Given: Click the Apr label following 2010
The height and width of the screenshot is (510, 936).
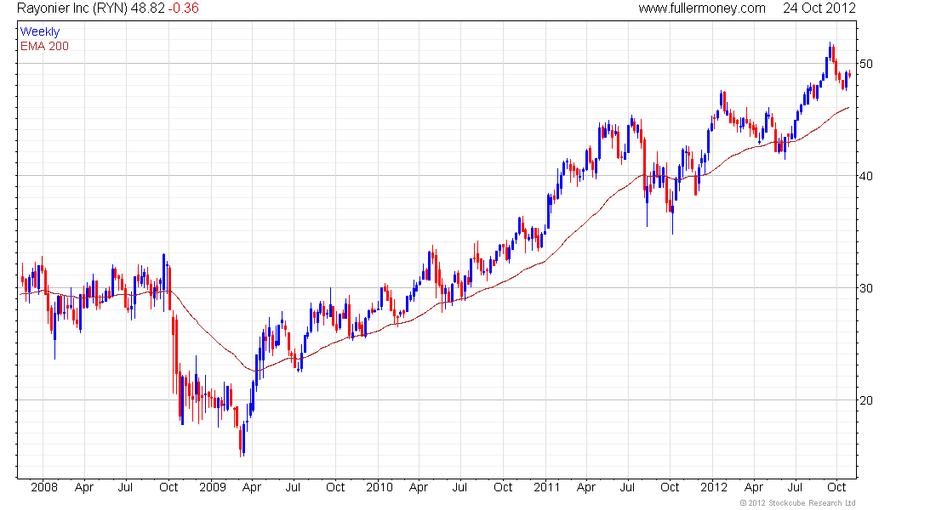Looking at the screenshot, I should (x=419, y=487).
